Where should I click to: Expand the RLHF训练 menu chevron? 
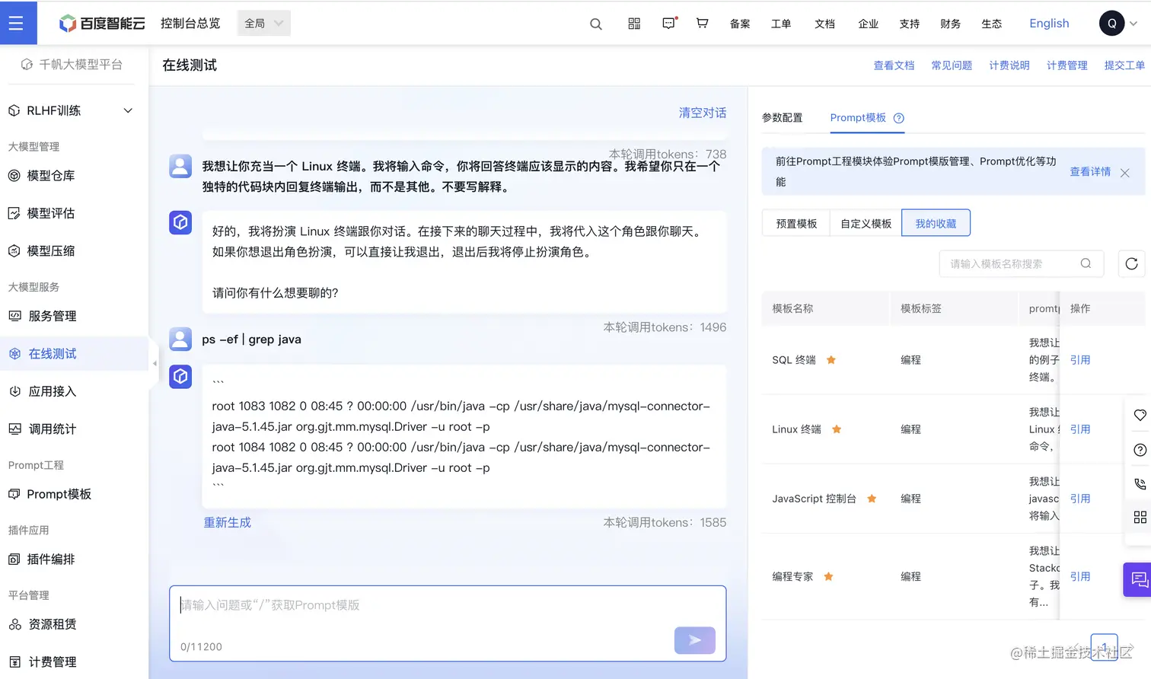[128, 110]
